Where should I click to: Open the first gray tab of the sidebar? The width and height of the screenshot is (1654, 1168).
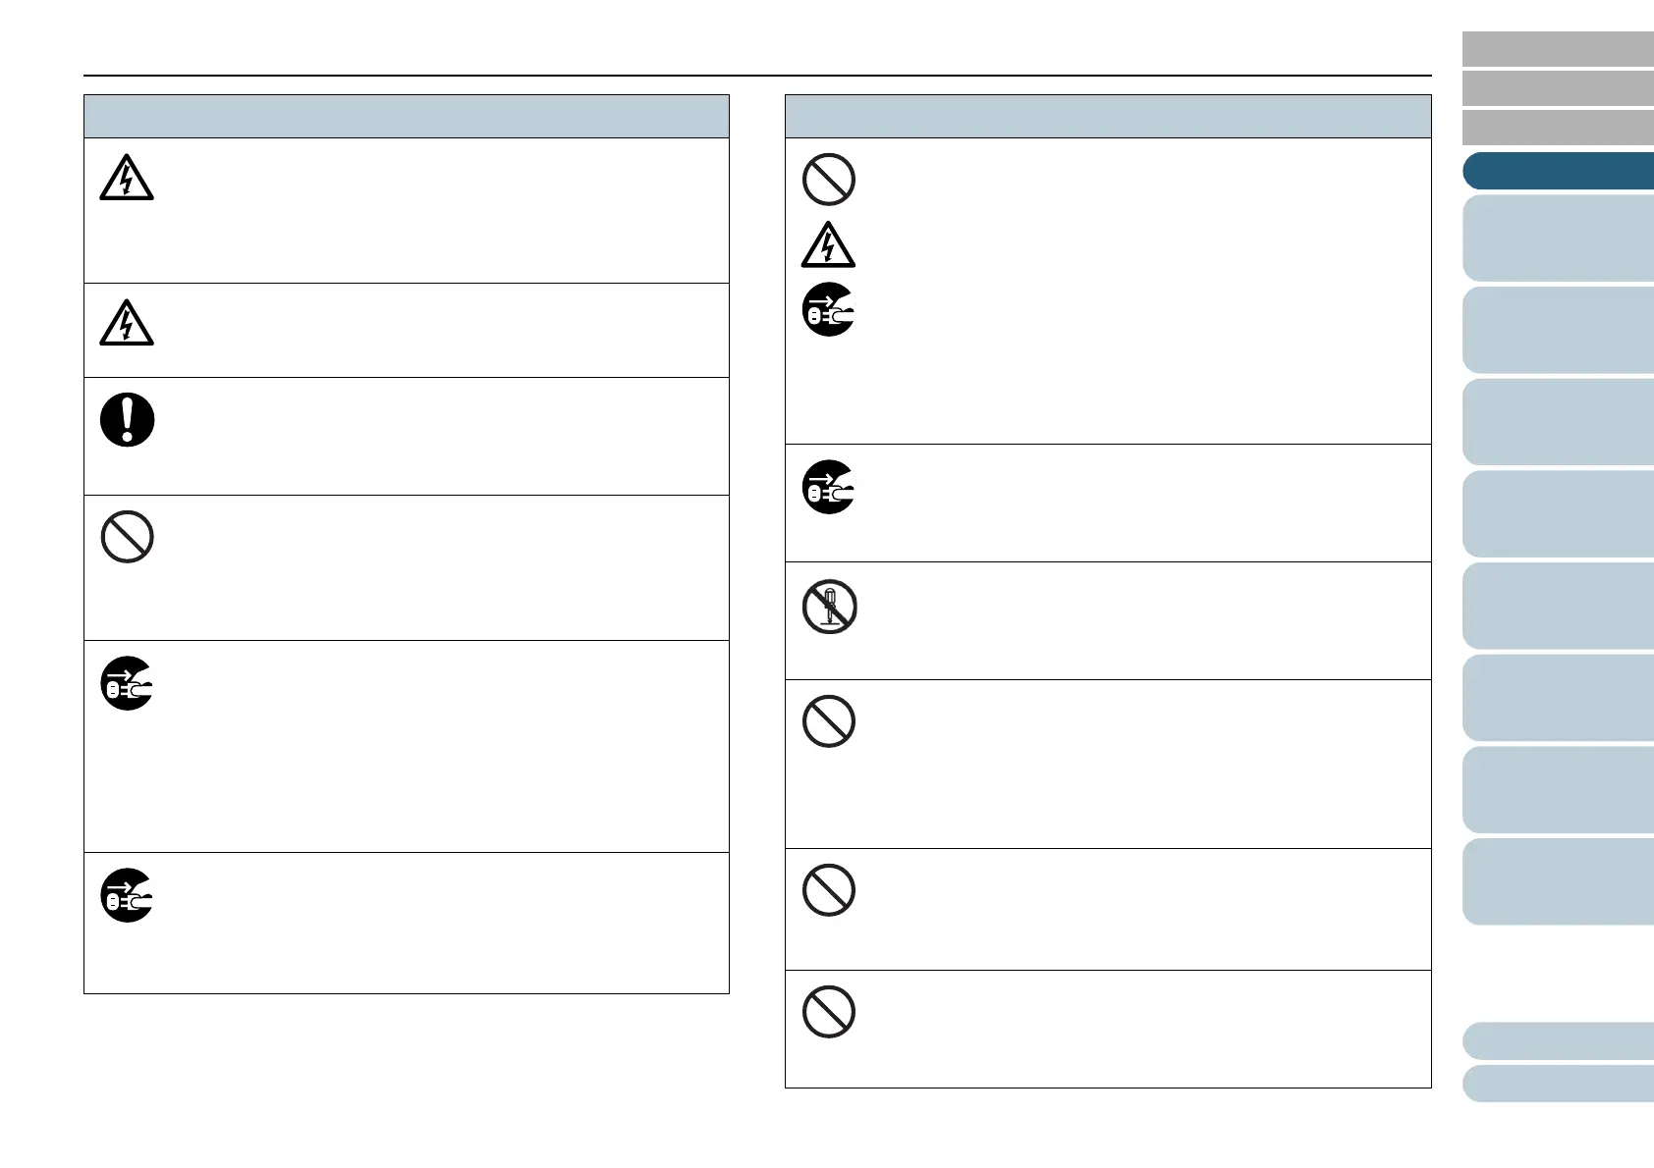[1558, 49]
